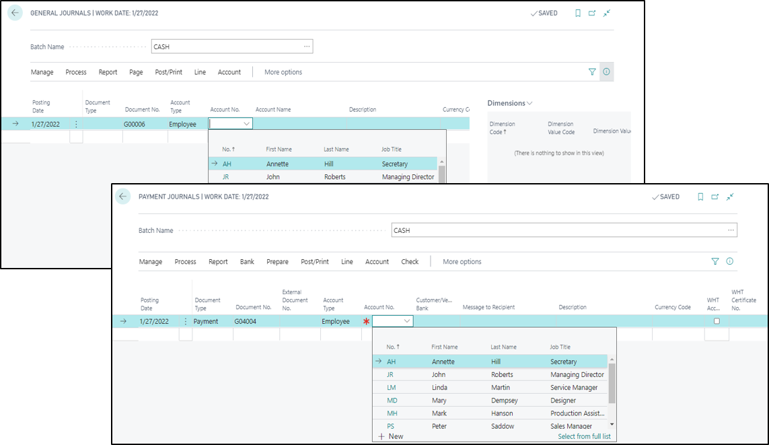Expand the Dimensions section chevron

530,103
